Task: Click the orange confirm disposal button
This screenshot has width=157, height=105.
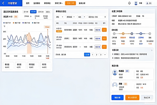Action: tap(132, 98)
